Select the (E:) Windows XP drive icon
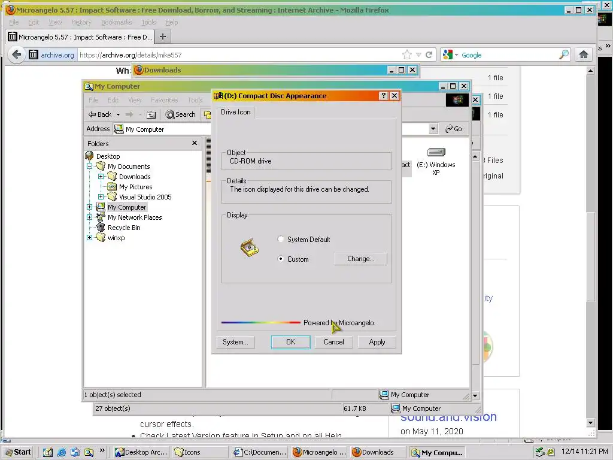Image resolution: width=613 pixels, height=460 pixels. tap(436, 152)
